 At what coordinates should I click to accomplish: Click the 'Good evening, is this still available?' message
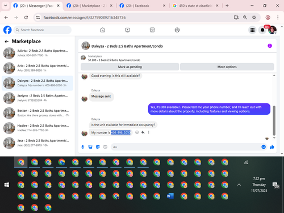pos(115,76)
